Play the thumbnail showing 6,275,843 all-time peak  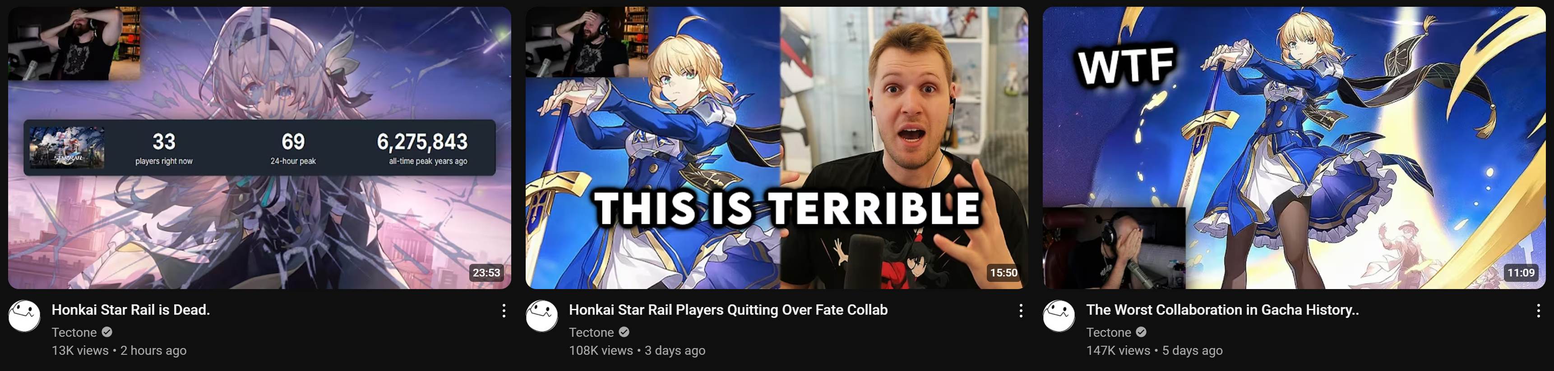[x=259, y=148]
